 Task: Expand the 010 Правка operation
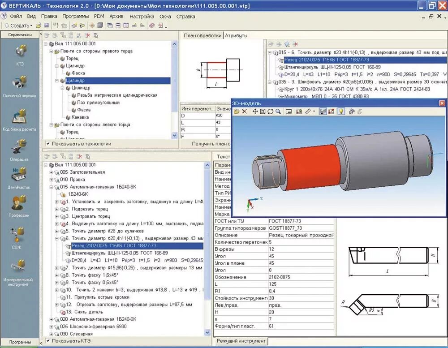coord(51,180)
